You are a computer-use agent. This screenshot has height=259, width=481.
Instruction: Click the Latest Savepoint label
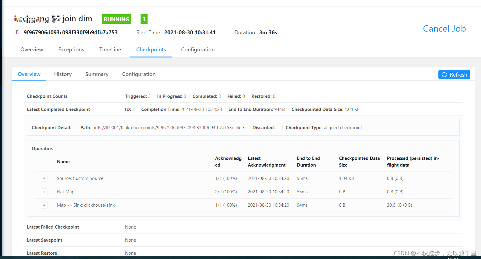pos(44,240)
